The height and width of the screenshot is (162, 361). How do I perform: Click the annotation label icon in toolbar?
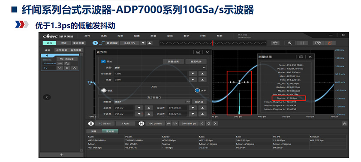tap(319, 43)
